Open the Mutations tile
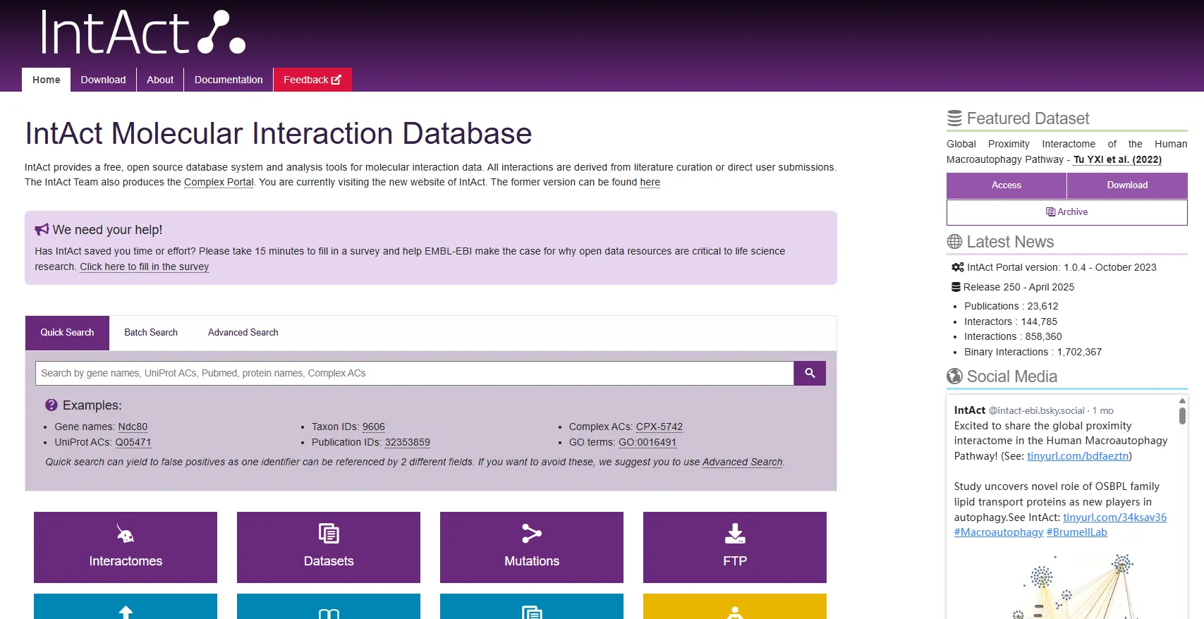This screenshot has height=619, width=1204. coord(532,547)
